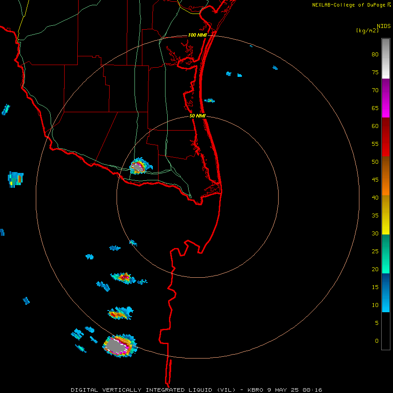Click the gray-core storm cell near the 50 NMI ring
393x393 pixels.
tap(140, 166)
